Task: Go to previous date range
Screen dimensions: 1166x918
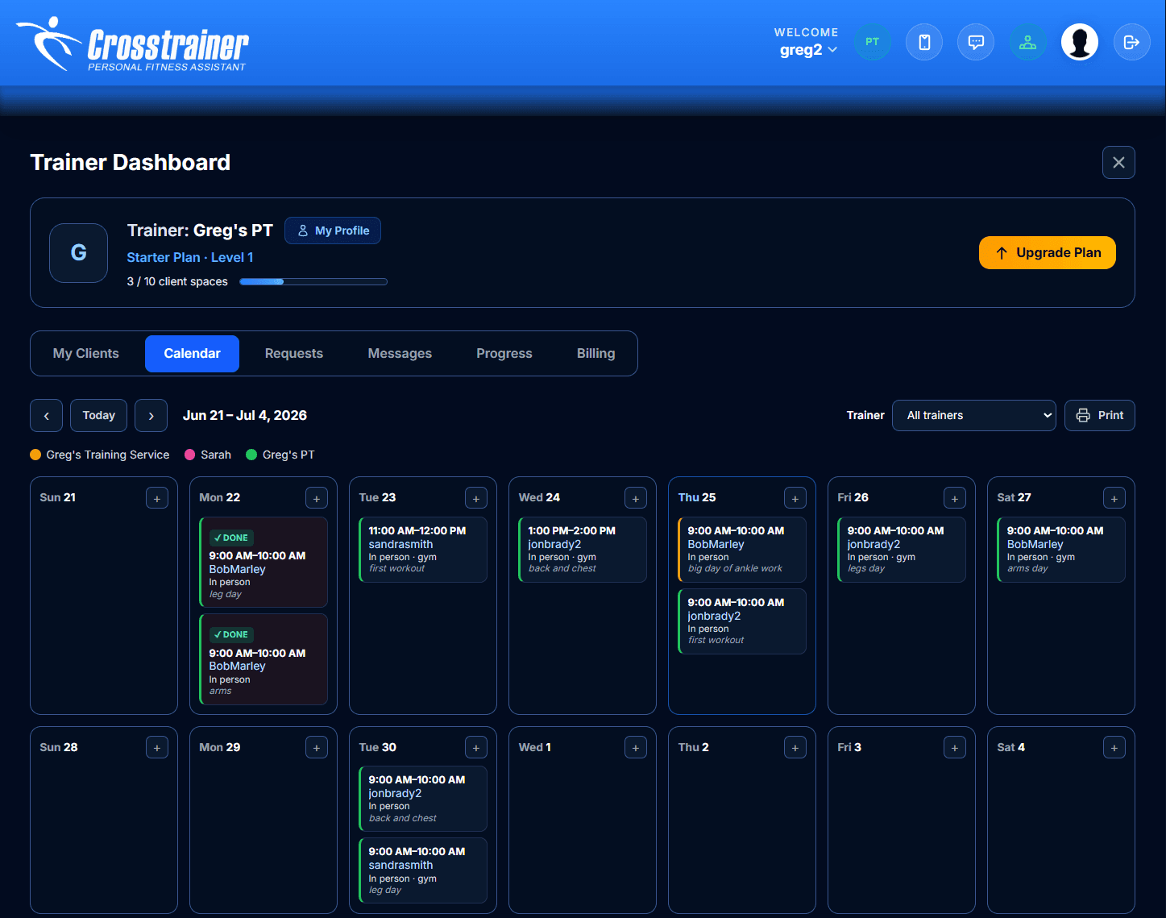Action: pyautogui.click(x=47, y=416)
